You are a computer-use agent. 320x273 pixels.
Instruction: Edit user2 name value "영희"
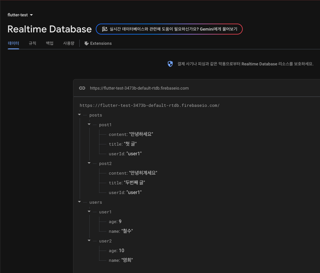tap(127, 260)
